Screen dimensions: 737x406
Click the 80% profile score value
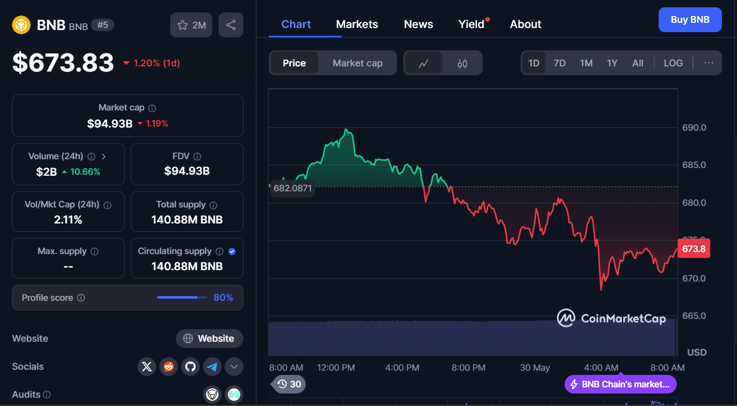223,298
